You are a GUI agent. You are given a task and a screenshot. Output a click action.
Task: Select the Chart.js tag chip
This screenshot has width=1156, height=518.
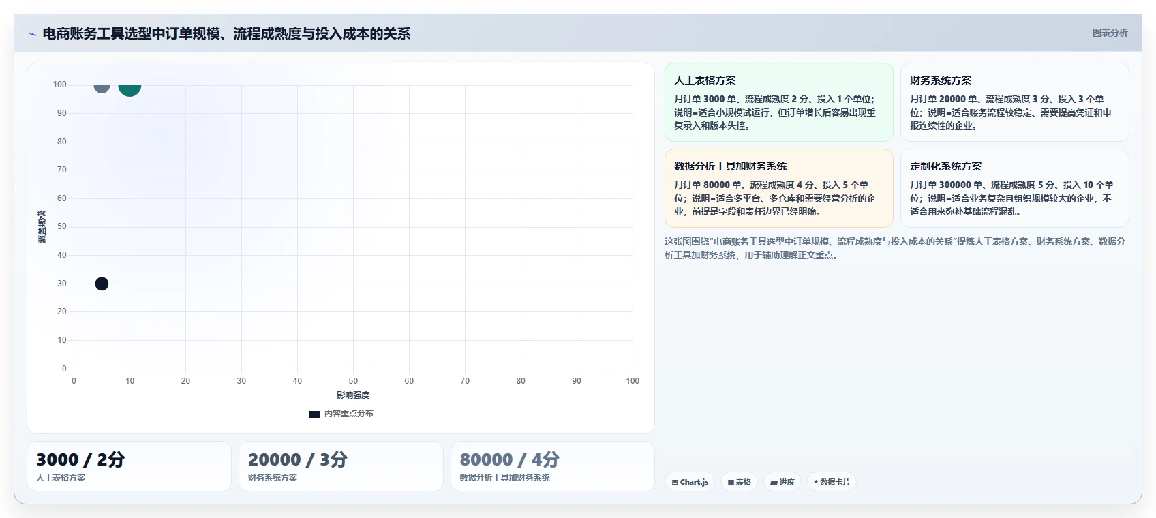[690, 482]
